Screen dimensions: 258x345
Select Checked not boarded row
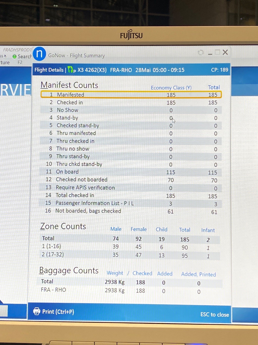click(x=131, y=180)
